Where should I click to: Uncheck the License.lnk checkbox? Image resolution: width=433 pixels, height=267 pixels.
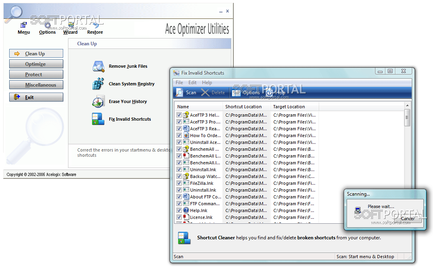(179, 217)
